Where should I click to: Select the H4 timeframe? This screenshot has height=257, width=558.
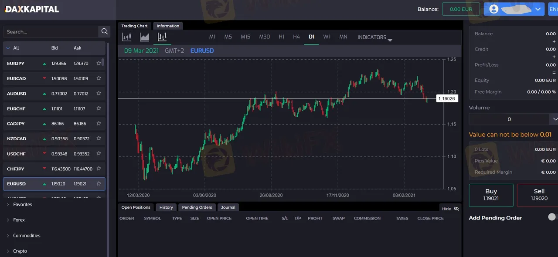coord(296,37)
